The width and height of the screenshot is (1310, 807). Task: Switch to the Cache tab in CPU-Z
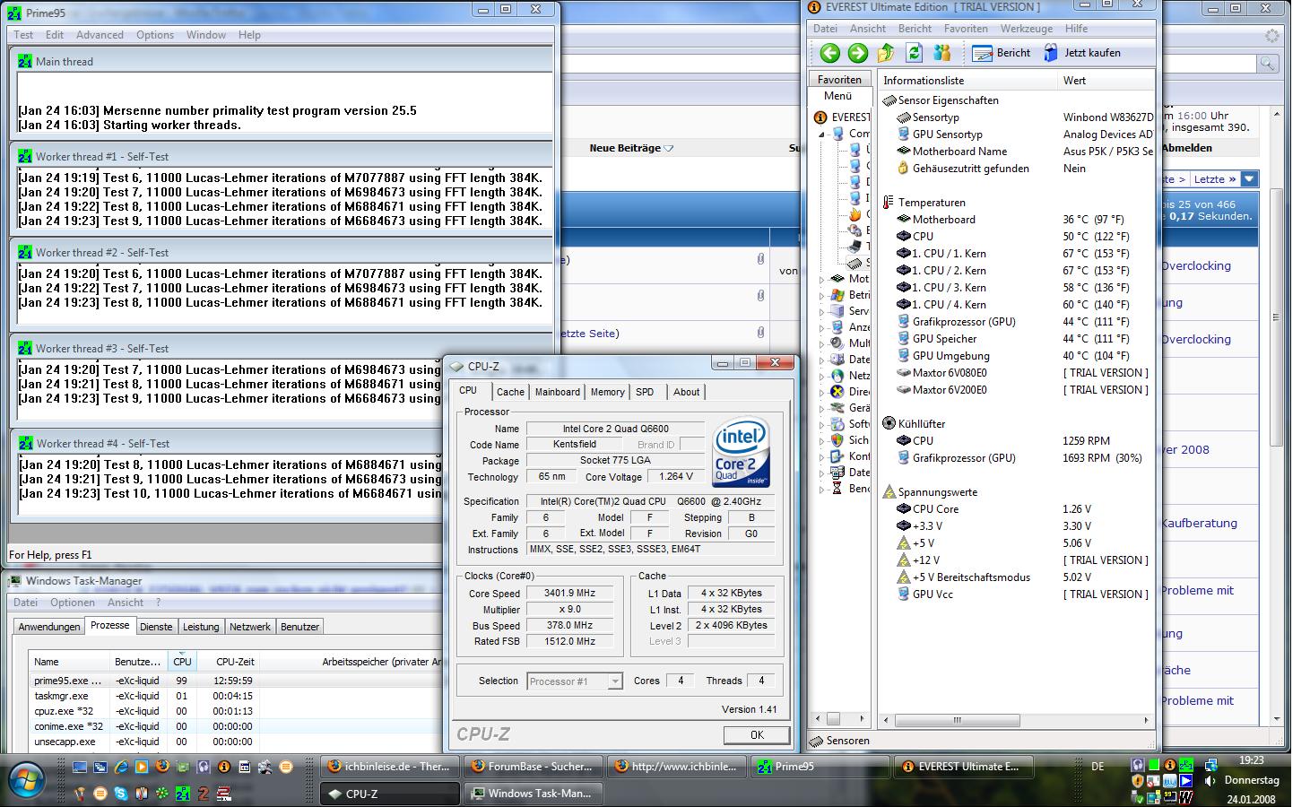click(x=510, y=392)
